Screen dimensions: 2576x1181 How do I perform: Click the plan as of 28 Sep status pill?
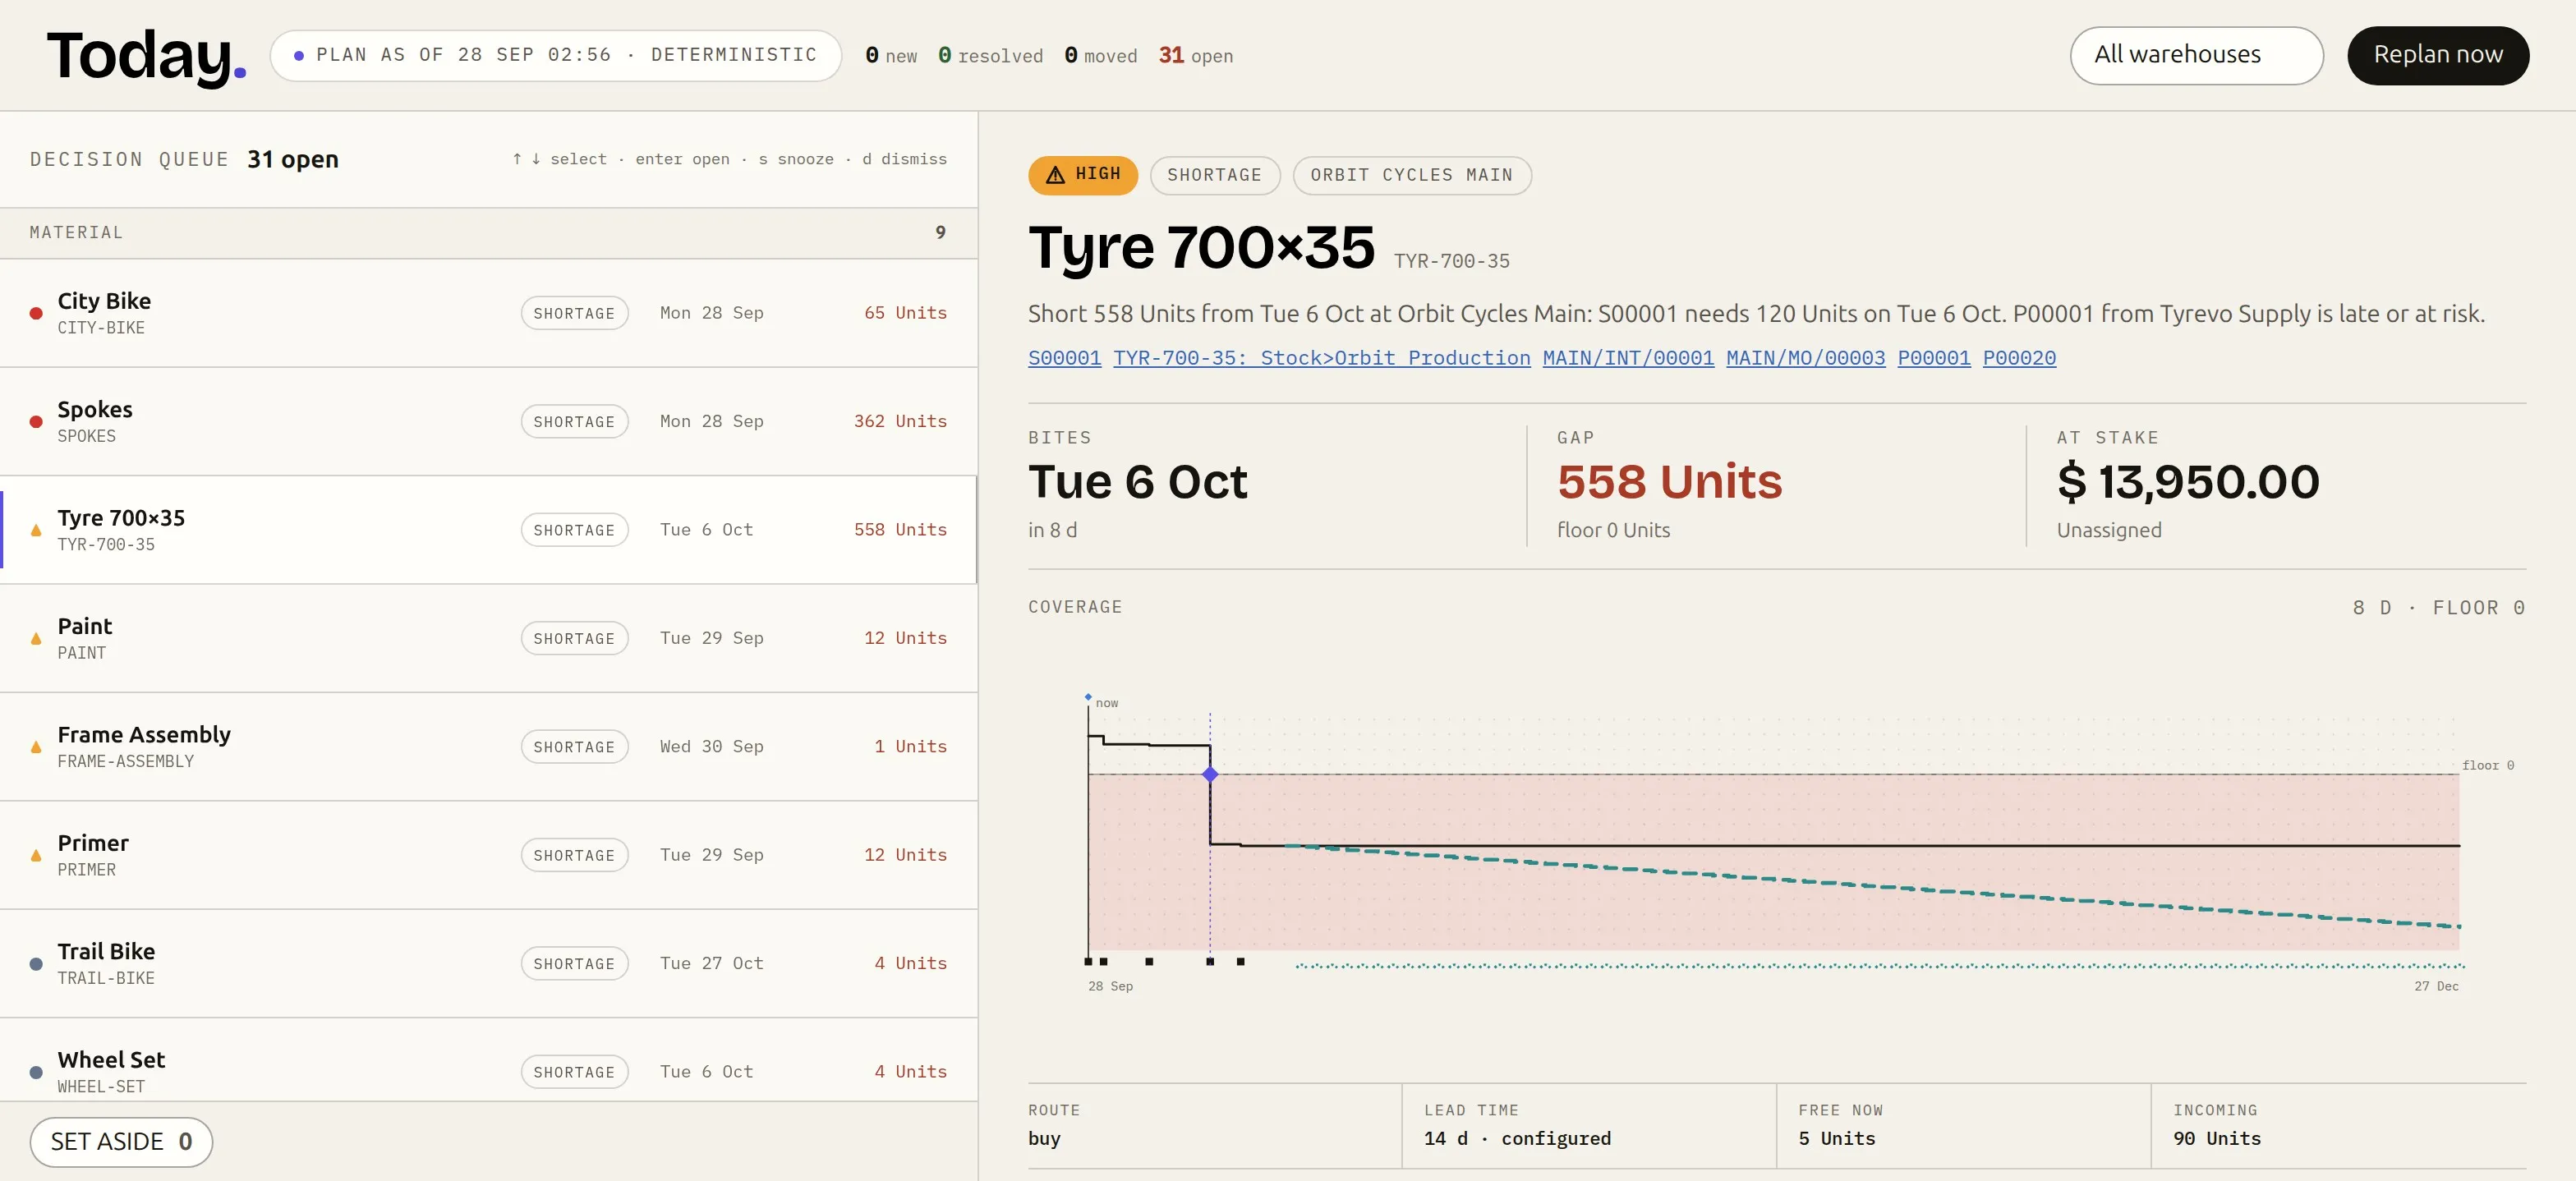[x=555, y=55]
